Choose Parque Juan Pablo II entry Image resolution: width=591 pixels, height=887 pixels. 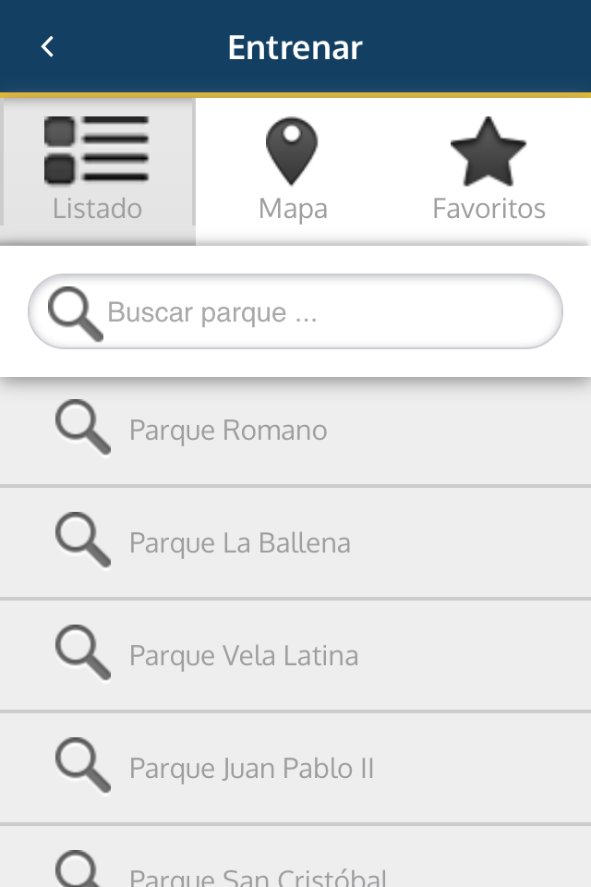pyautogui.click(x=295, y=768)
